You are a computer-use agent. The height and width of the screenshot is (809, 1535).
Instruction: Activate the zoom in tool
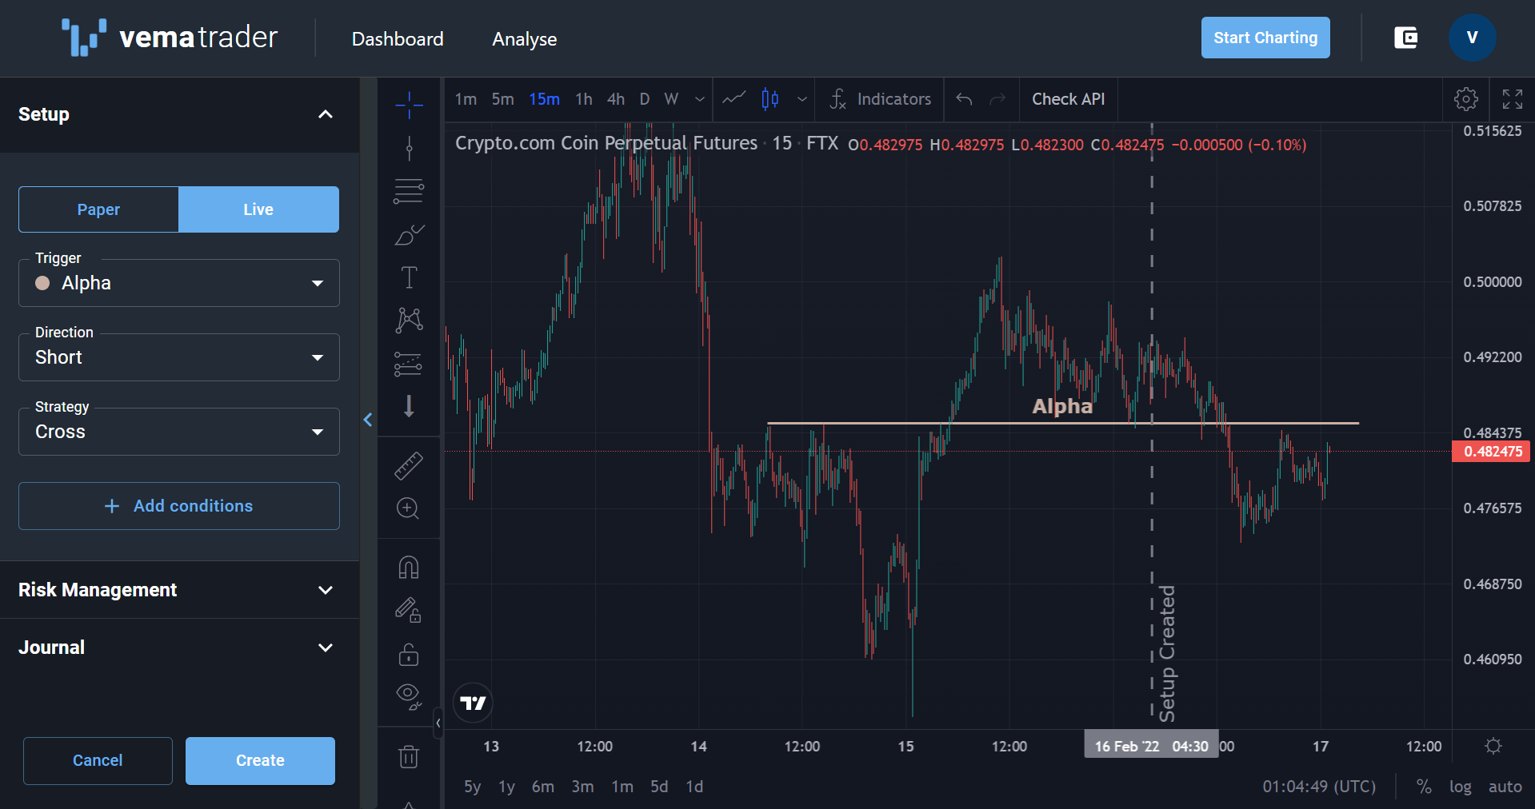(x=409, y=508)
